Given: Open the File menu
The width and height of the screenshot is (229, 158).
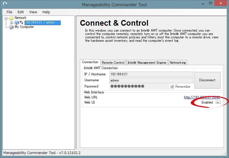Looking at the screenshot, I should [9, 12].
